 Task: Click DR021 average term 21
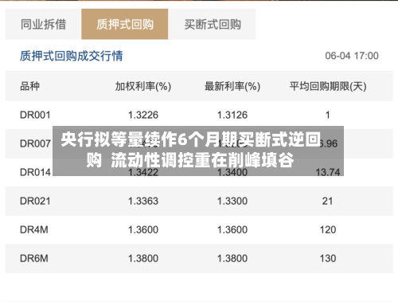328,201
